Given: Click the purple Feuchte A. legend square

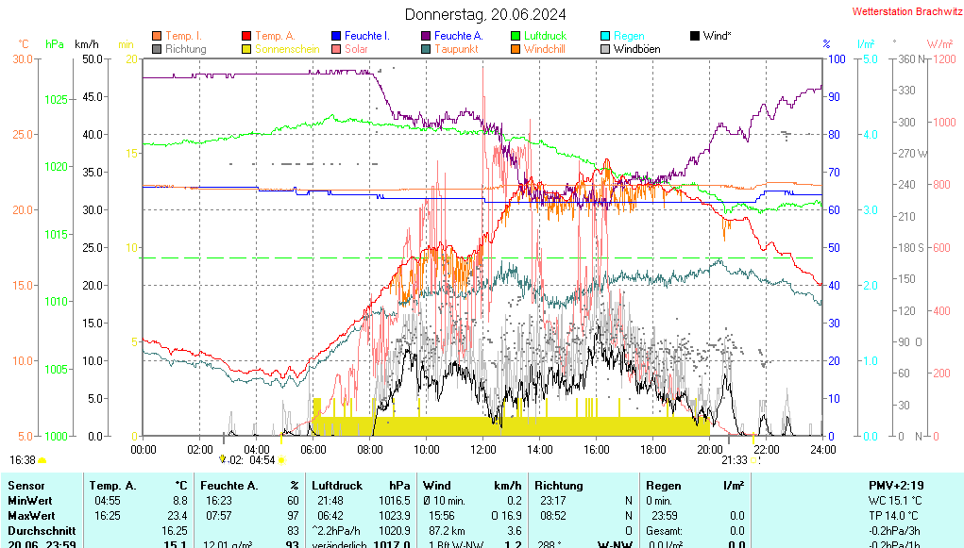Looking at the screenshot, I should coord(426,36).
